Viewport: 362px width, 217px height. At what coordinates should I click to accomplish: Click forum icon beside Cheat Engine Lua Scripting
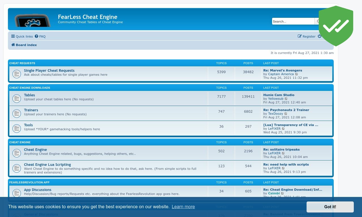tap(17, 168)
